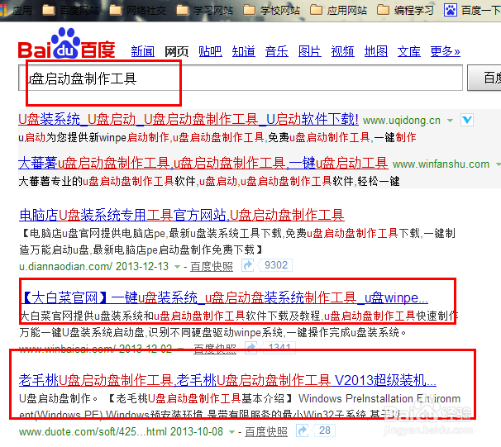Open the 应用 apps shortcut in bookmarks bar
The width and height of the screenshot is (501, 447).
pos(16,11)
